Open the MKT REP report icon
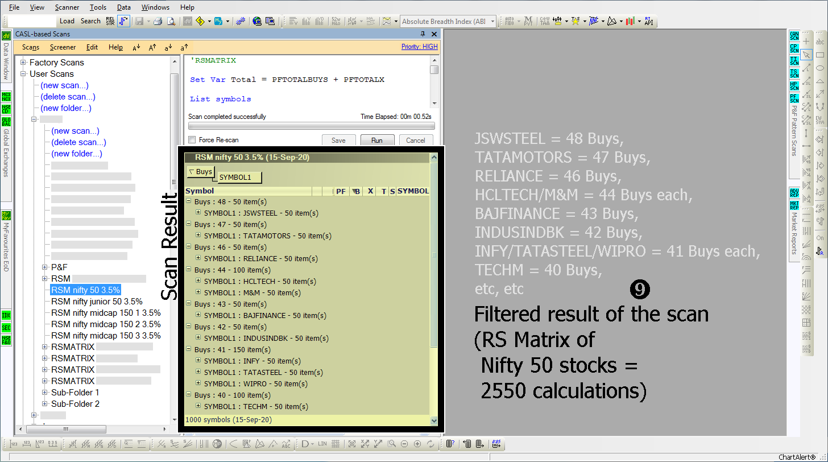The image size is (828, 462). (794, 205)
